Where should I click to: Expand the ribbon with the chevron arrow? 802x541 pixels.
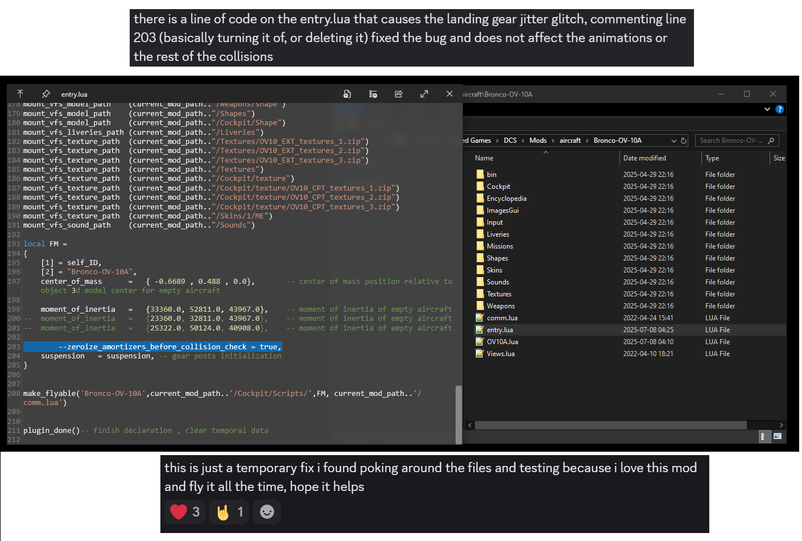point(767,109)
